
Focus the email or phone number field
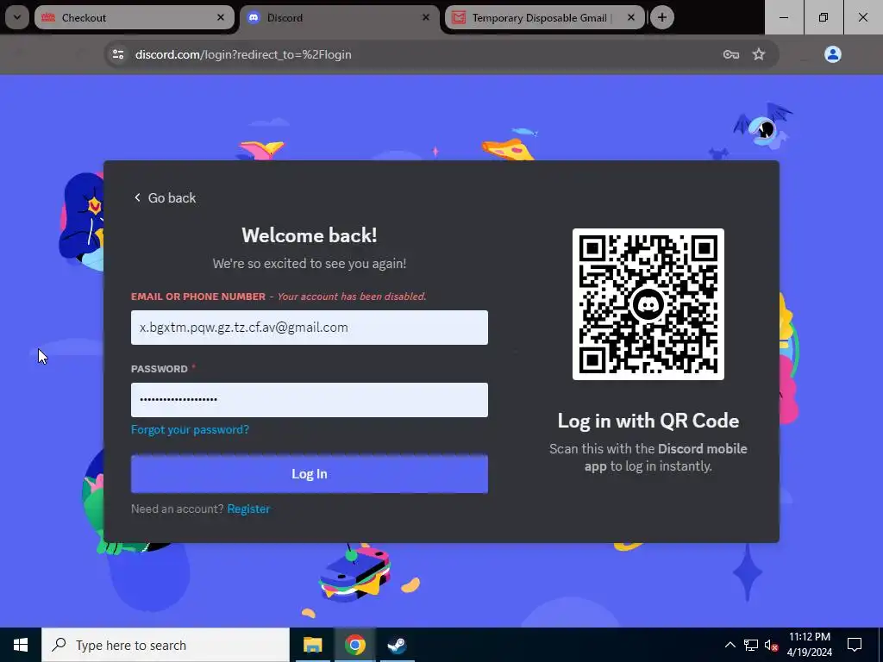click(x=310, y=328)
